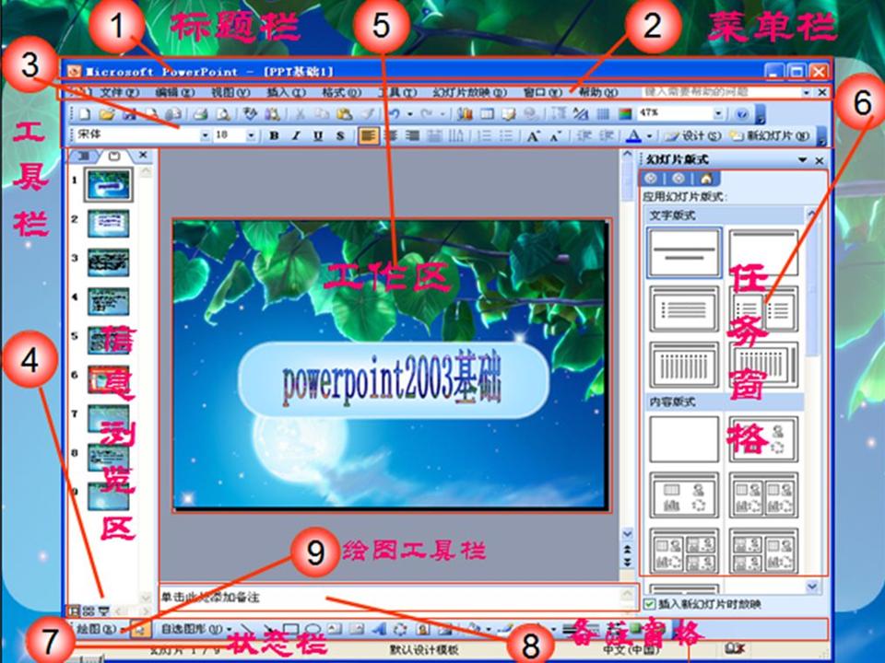
Task: Apply the blank content layout thumbnail
Action: point(684,439)
